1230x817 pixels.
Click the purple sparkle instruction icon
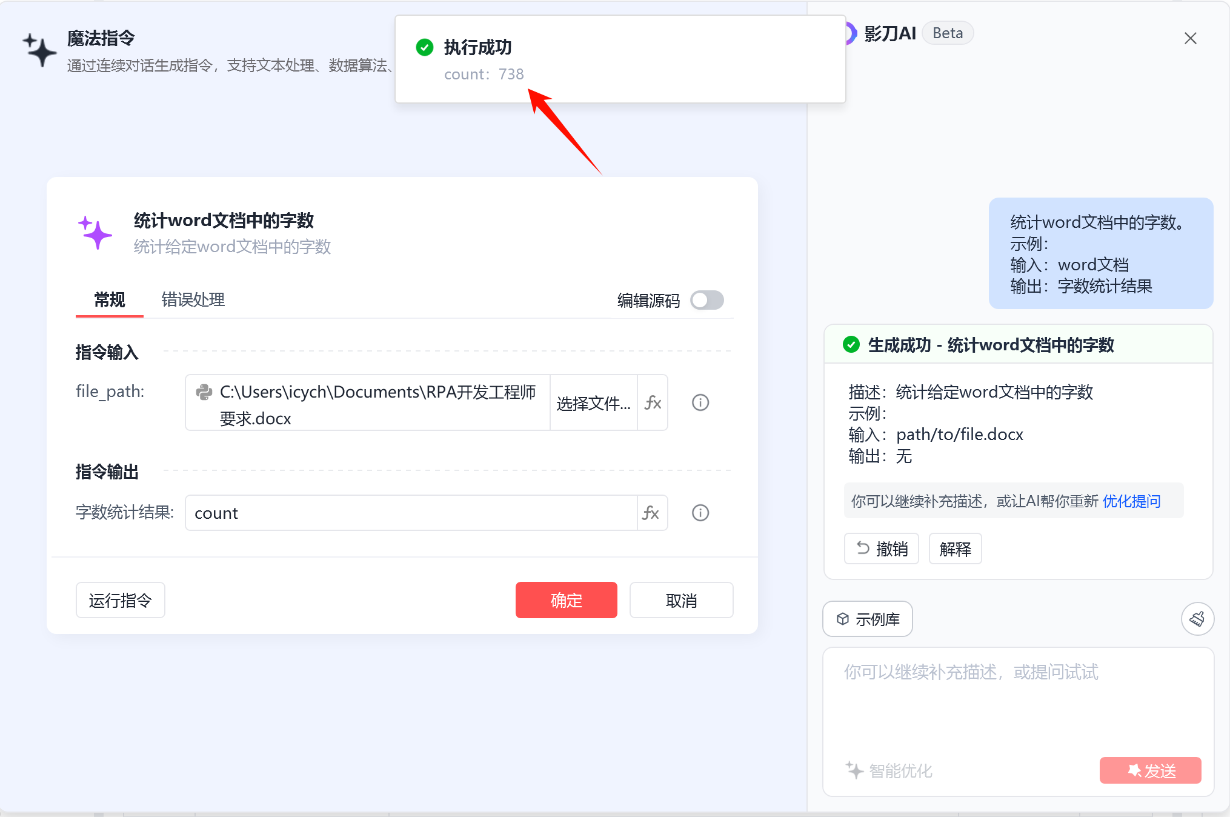click(95, 233)
